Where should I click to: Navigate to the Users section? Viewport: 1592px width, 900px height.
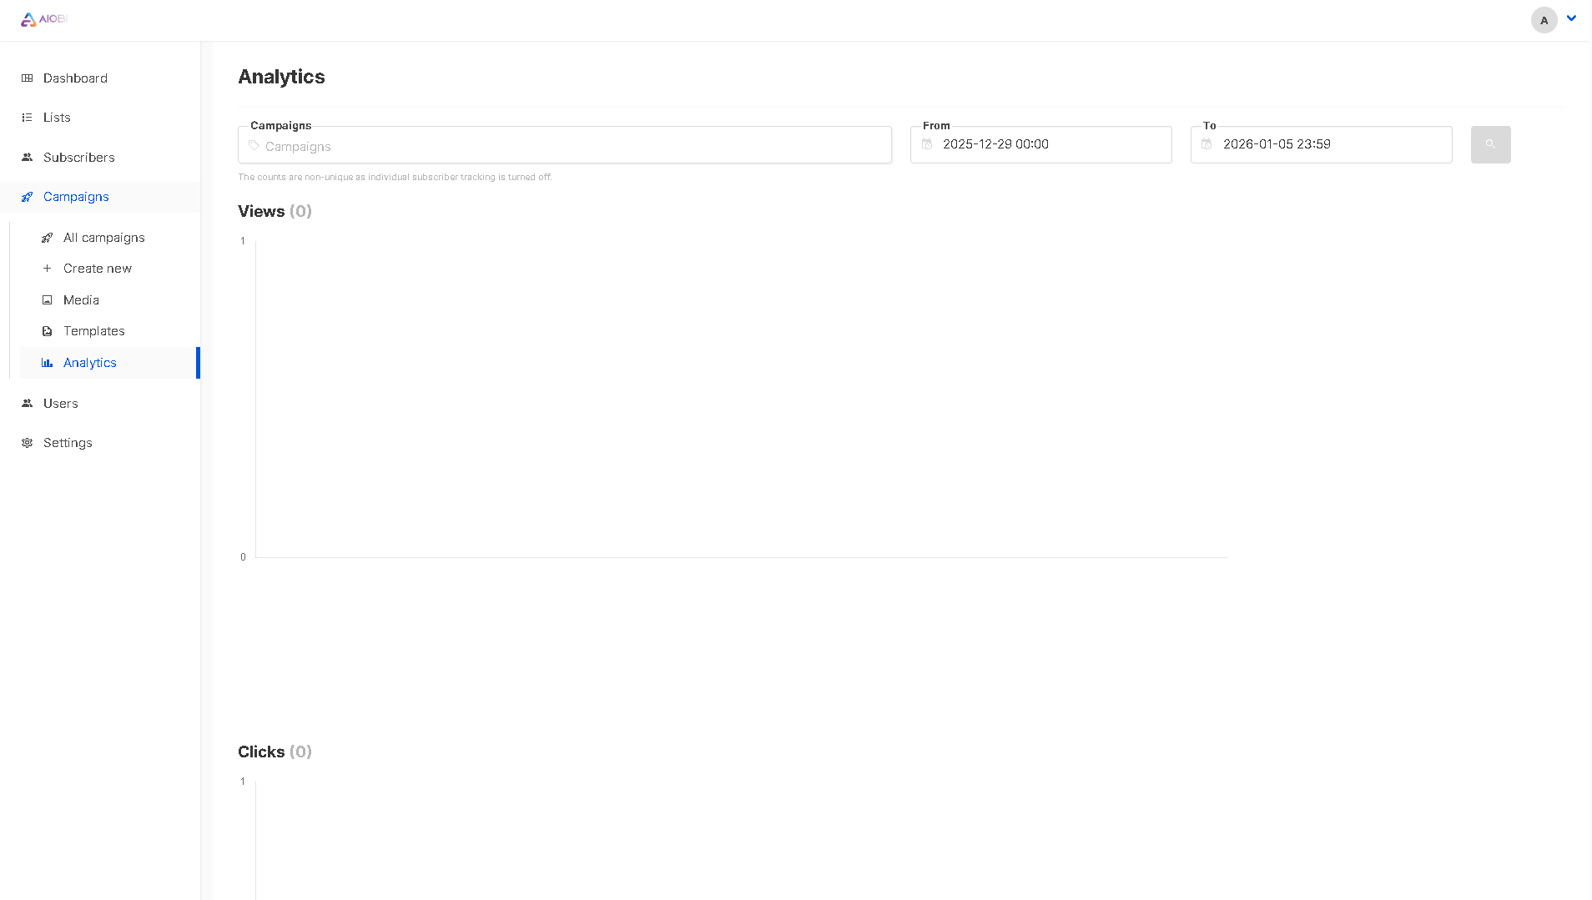click(x=60, y=403)
